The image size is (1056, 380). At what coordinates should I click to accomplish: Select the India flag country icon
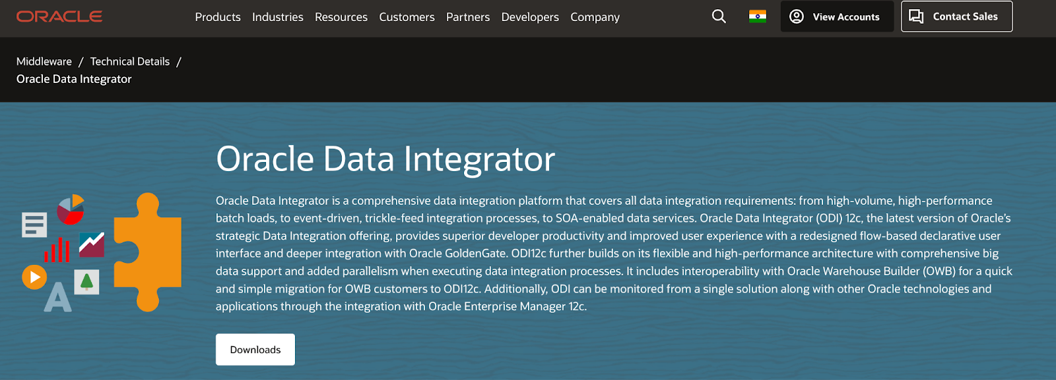[x=758, y=16]
